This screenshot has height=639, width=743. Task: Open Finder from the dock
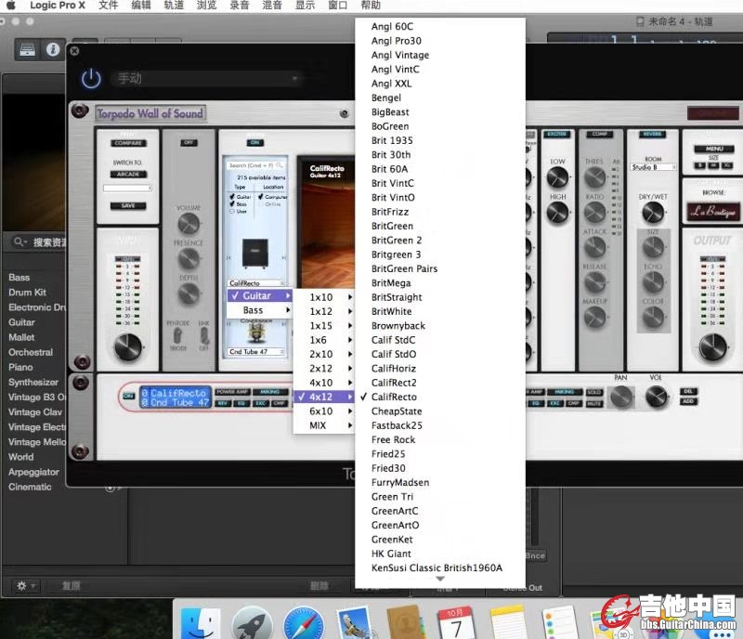(x=202, y=622)
